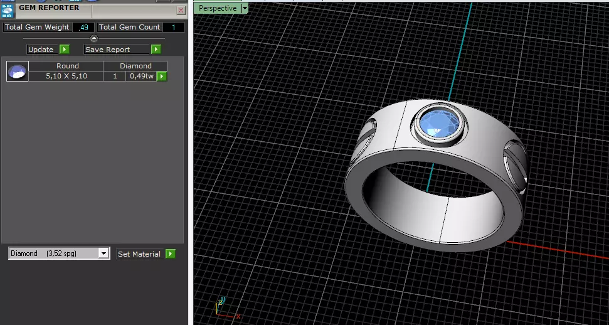609x325 pixels.
Task: Click the Gem Reporter panel icon
Action: (8, 11)
